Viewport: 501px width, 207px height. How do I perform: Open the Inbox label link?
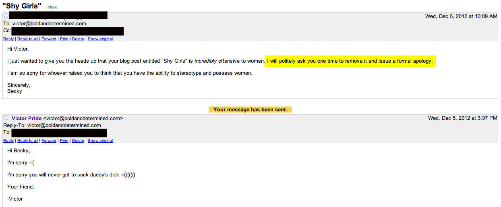[x=52, y=7]
